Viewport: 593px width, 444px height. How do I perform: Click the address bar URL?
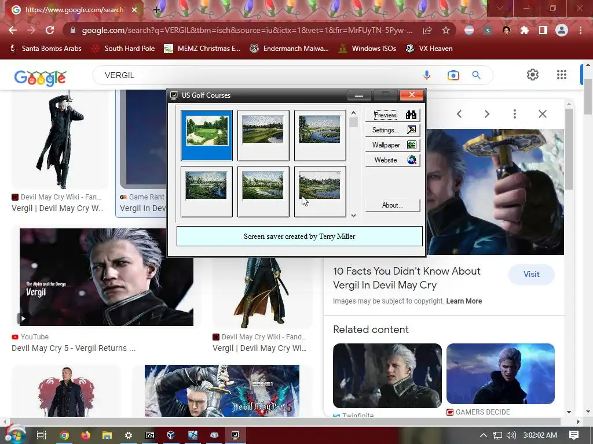247,30
